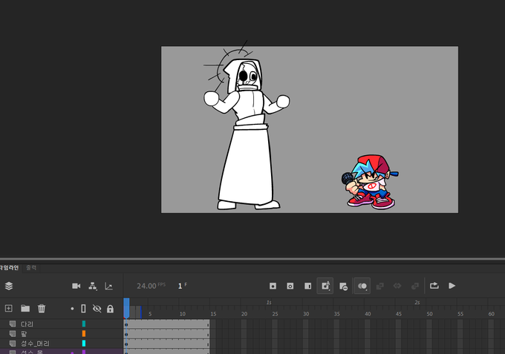Jump to frame 60 on the ruler
This screenshot has width=505, height=354.
coord(491,314)
